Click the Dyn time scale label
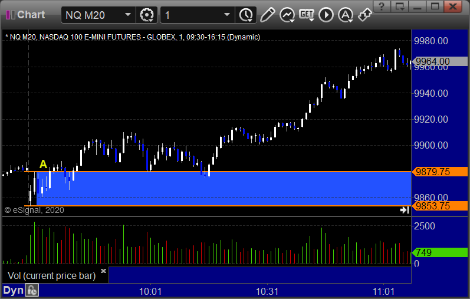Viewport: 470px width, 299px height. (13, 290)
